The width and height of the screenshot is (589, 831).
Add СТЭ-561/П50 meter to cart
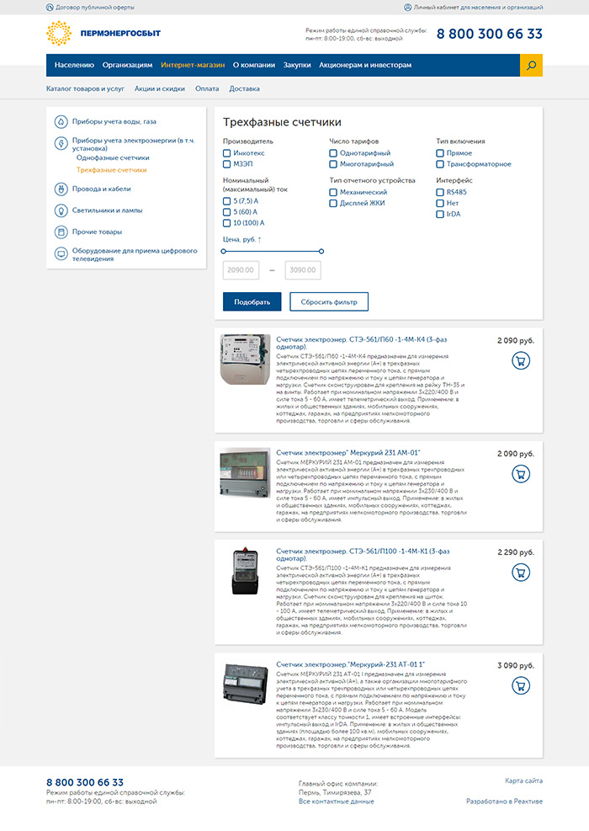point(521,361)
